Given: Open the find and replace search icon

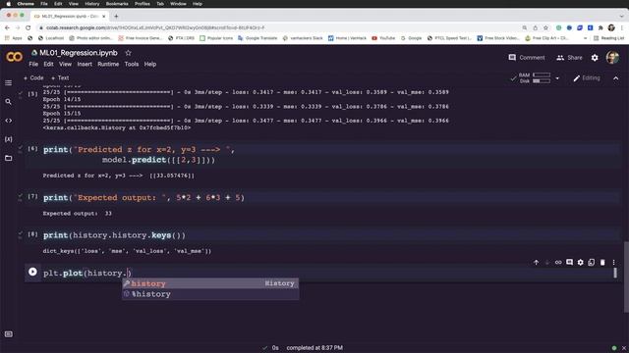Looking at the screenshot, I should pos(9,102).
